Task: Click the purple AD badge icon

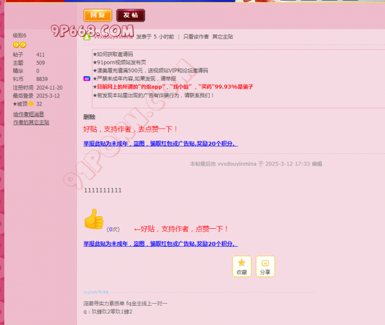Action: tap(86, 79)
